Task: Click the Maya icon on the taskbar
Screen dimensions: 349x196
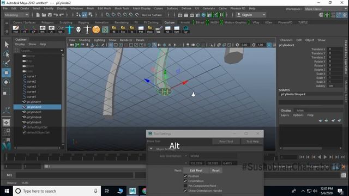Action: click(133, 191)
